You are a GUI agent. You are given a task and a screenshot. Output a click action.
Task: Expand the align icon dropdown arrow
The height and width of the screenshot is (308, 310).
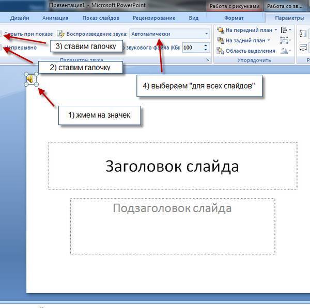click(x=290, y=30)
